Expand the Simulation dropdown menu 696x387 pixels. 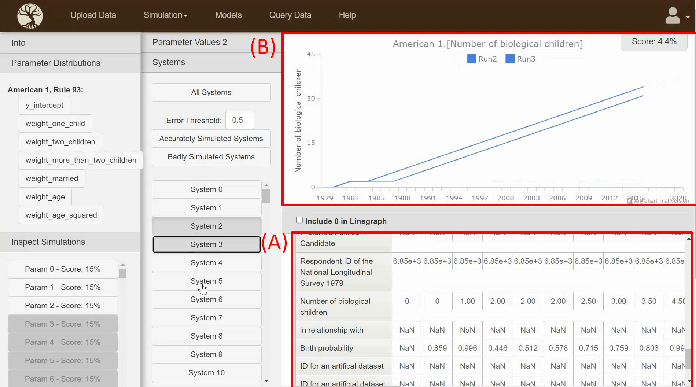click(165, 15)
